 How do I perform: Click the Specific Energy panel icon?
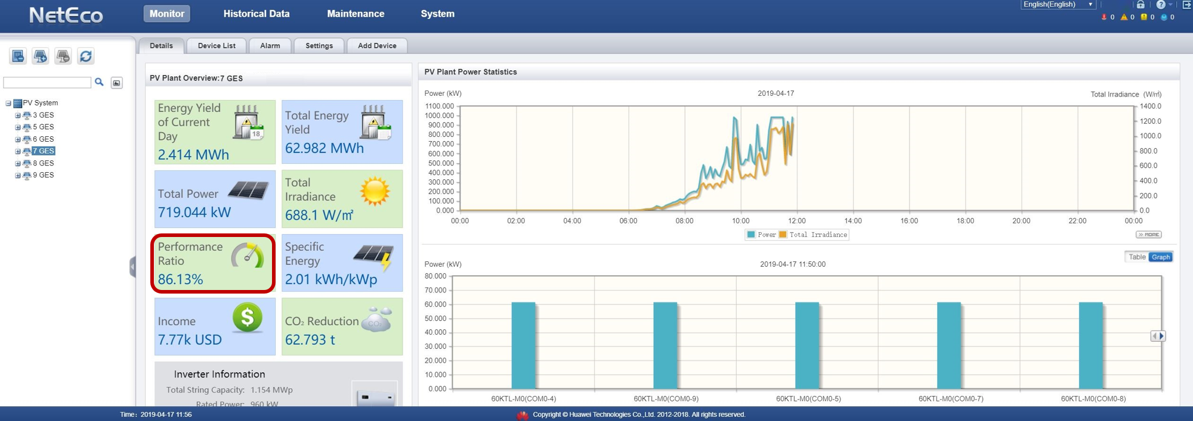(374, 257)
